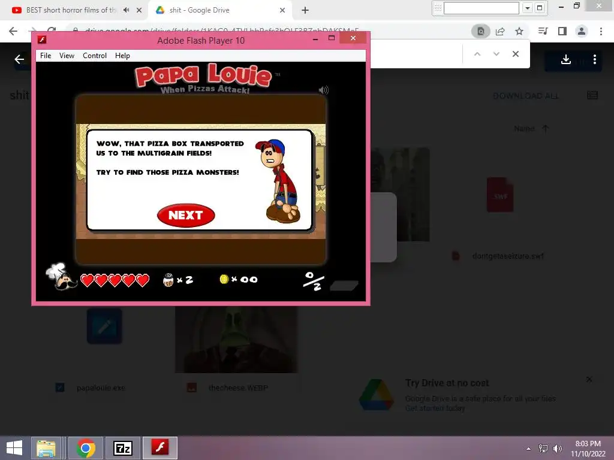Close the YouTube horror films tab

click(x=139, y=10)
